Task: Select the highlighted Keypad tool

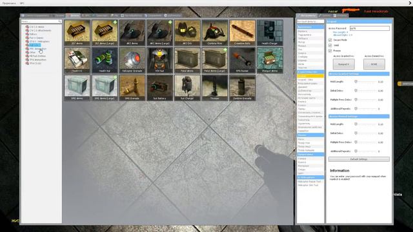Action: pos(310,76)
